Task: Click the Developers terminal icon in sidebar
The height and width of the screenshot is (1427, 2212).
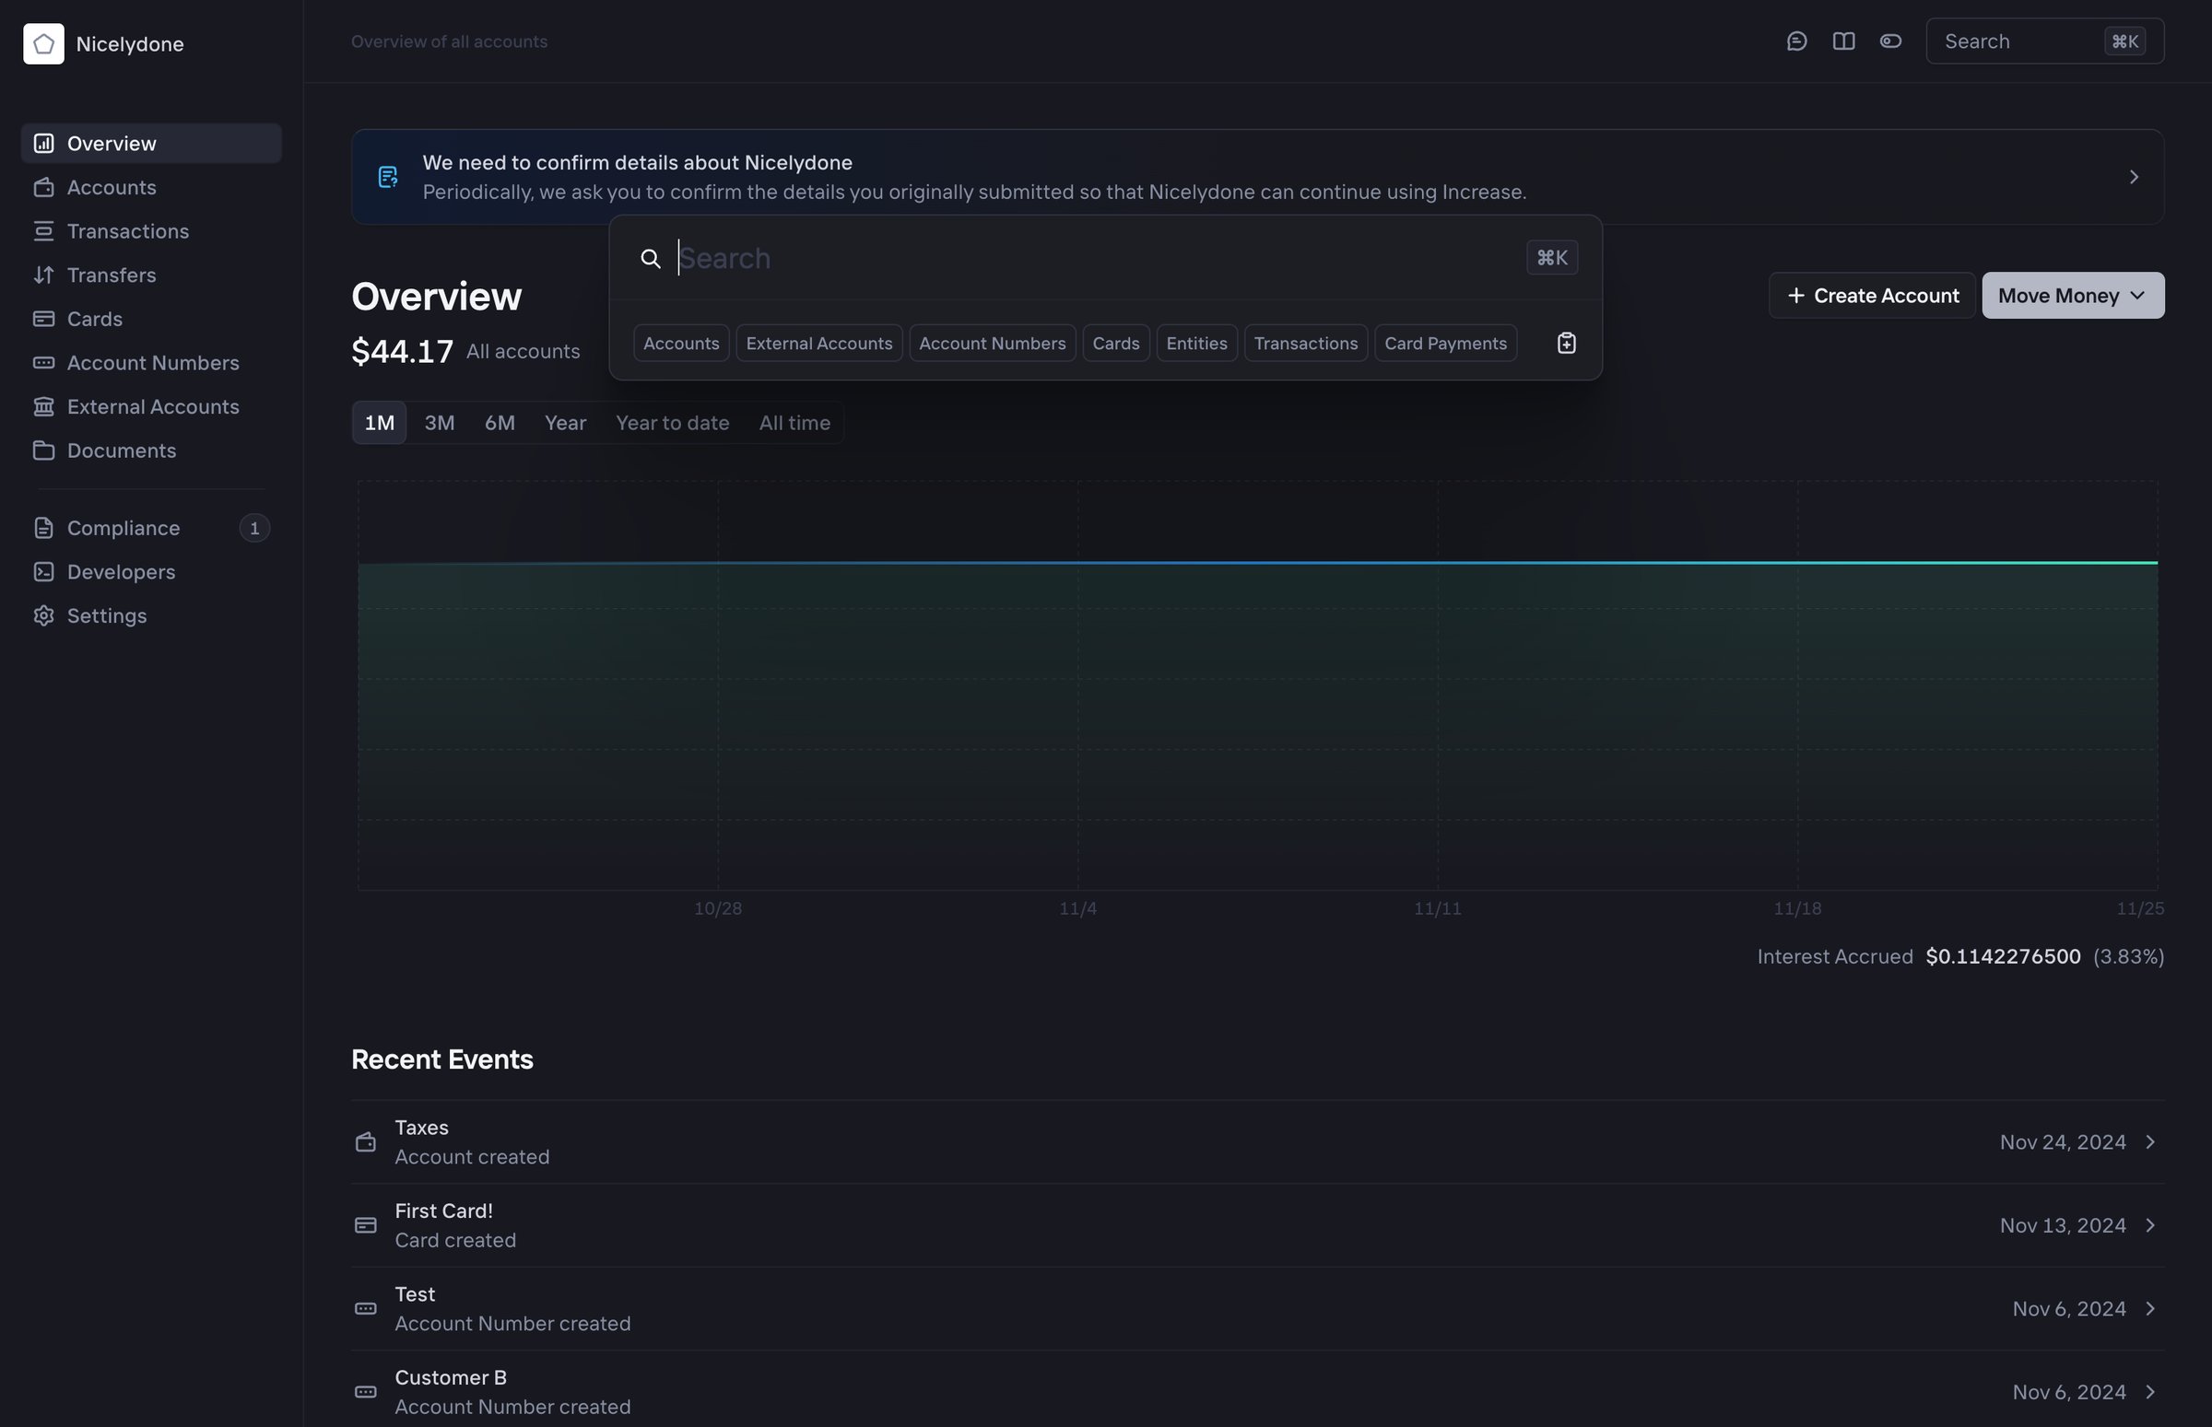Action: [x=43, y=572]
